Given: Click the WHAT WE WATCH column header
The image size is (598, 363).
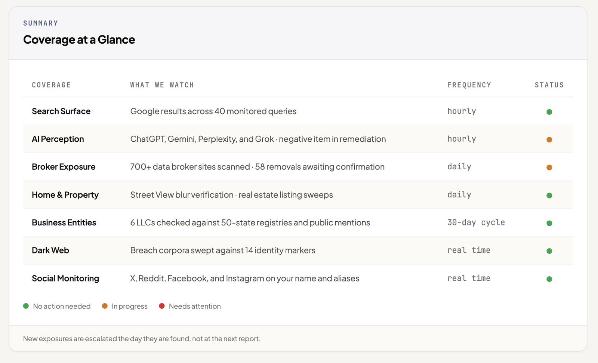Looking at the screenshot, I should tap(162, 85).
